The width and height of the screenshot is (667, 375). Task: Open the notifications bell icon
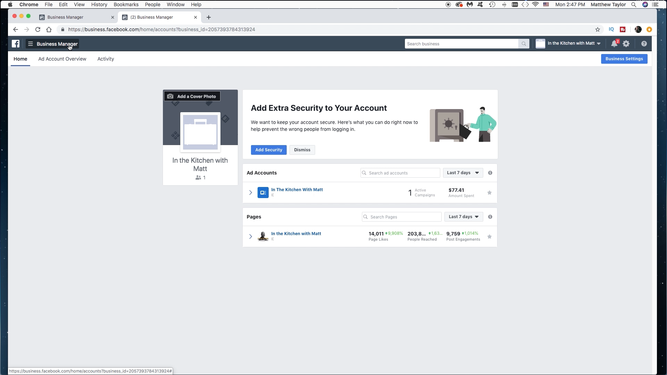(x=614, y=44)
